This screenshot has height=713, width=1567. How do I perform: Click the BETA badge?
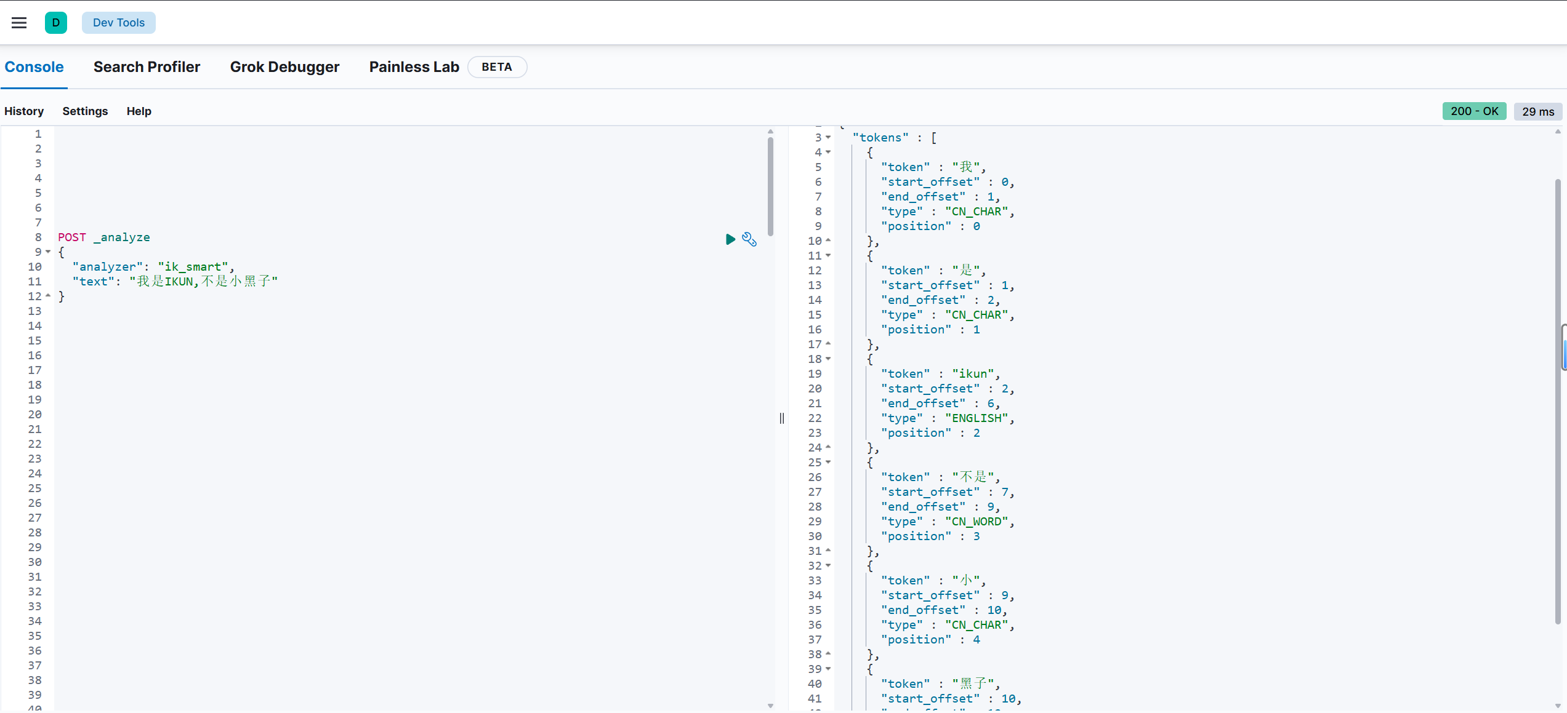click(497, 67)
